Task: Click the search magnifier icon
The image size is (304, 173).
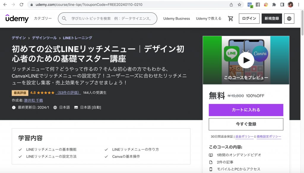Action: click(x=64, y=19)
